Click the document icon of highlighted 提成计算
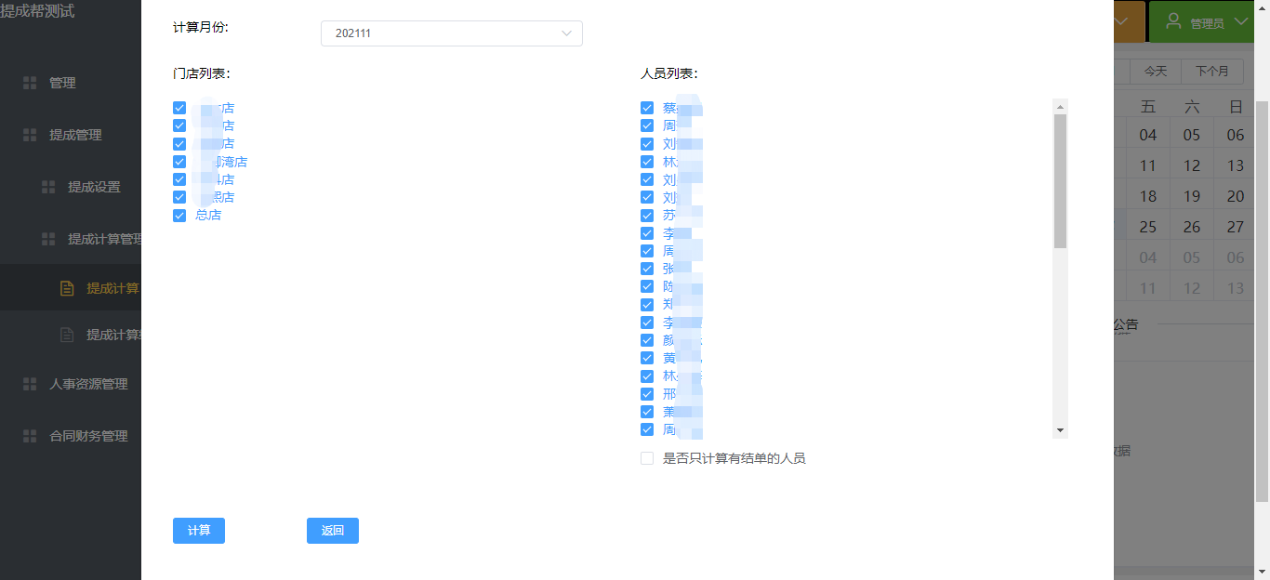1270x580 pixels. (67, 288)
